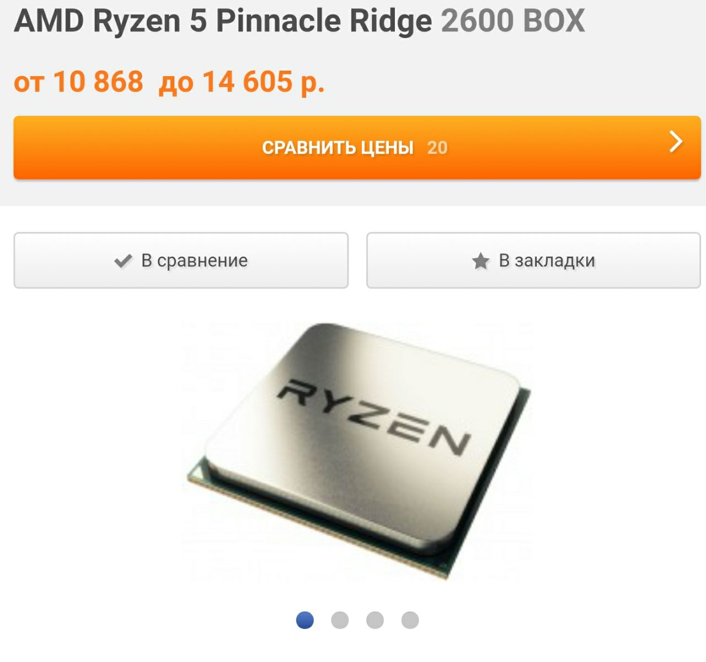Click the gray 2600 BOX model text
706x662 pixels.
[x=513, y=21]
